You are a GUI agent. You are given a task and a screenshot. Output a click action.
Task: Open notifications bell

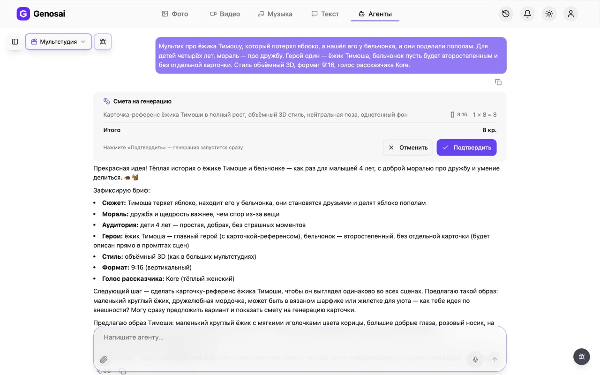pyautogui.click(x=527, y=14)
